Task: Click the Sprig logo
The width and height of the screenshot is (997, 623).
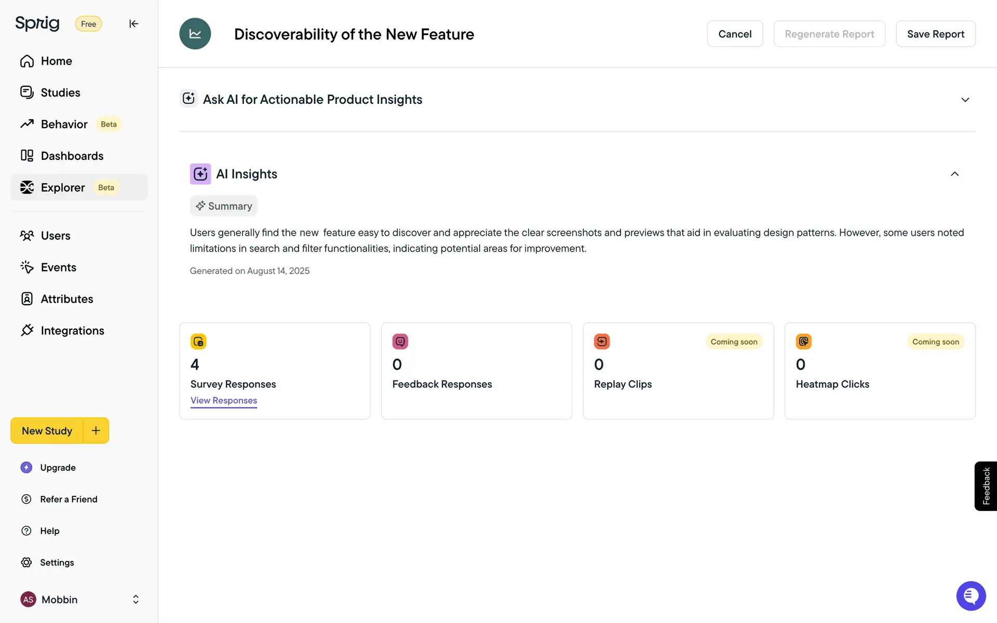Action: coord(37,23)
